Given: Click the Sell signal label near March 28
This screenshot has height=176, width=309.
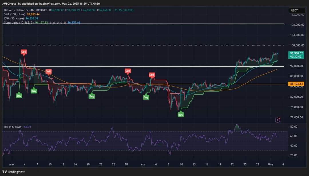Looking at the screenshot, I should [x=128, y=71].
